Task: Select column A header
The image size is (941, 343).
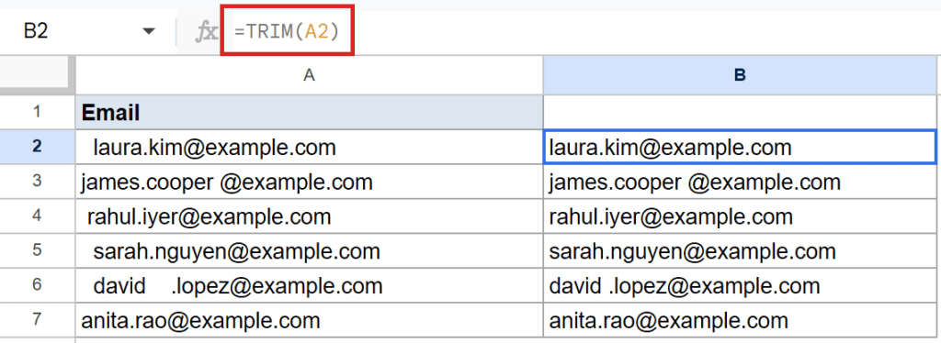Action: pyautogui.click(x=309, y=74)
